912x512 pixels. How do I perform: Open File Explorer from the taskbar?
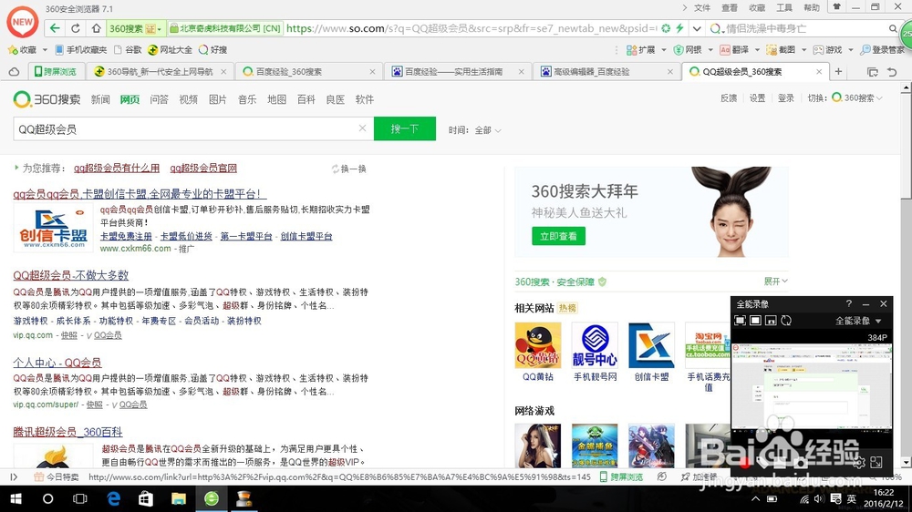point(179,498)
